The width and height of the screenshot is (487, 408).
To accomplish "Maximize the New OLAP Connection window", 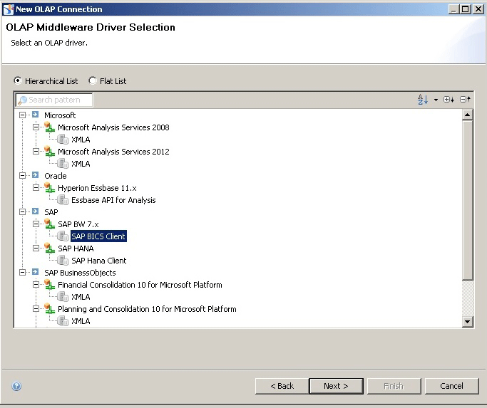I will click(x=466, y=9).
